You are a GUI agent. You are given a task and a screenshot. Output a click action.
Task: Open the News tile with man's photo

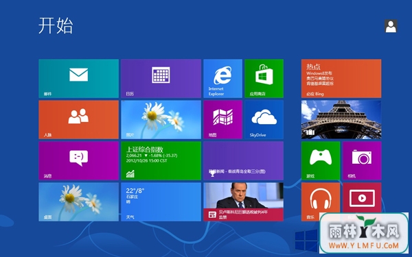(x=244, y=202)
